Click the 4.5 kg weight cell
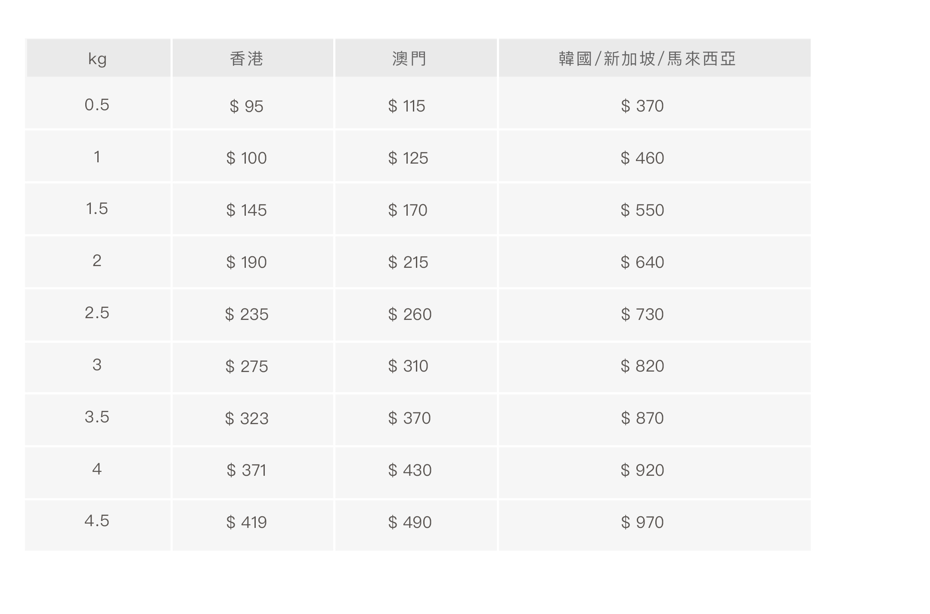The image size is (930, 614). point(97,521)
